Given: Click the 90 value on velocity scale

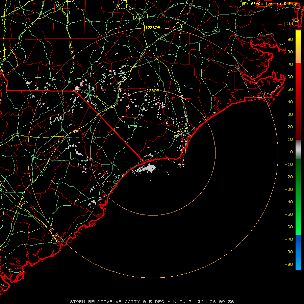Looking at the screenshot, I should [x=290, y=40].
